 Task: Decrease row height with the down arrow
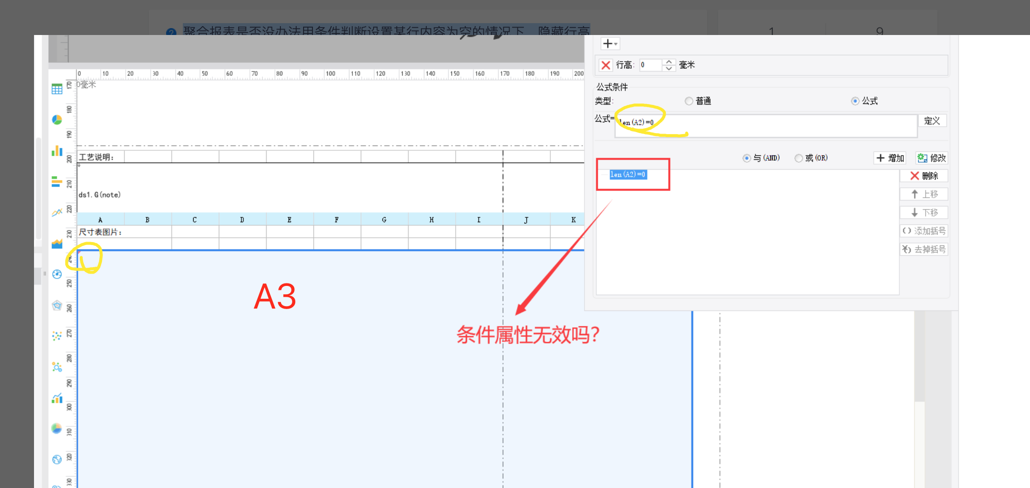click(x=669, y=69)
